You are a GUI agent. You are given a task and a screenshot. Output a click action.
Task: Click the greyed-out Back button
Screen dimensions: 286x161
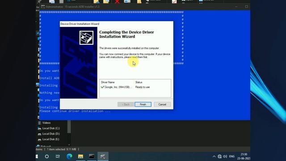(126, 104)
